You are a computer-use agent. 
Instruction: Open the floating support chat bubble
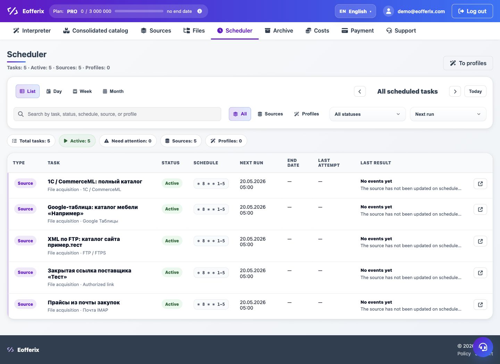point(483,347)
